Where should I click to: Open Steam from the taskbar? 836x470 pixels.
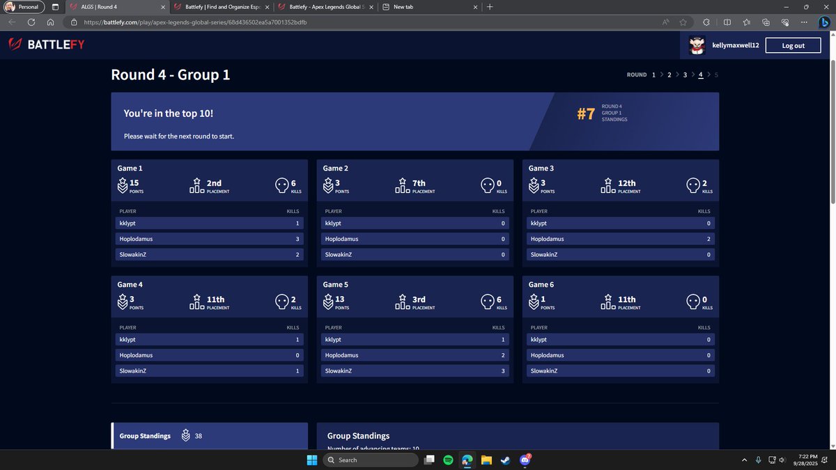tap(504, 460)
